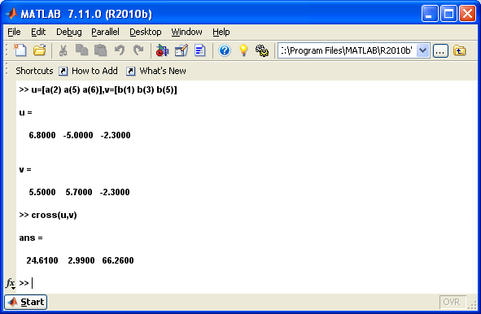The width and height of the screenshot is (481, 314).
Task: Close the MATLAB window
Action: point(467,14)
